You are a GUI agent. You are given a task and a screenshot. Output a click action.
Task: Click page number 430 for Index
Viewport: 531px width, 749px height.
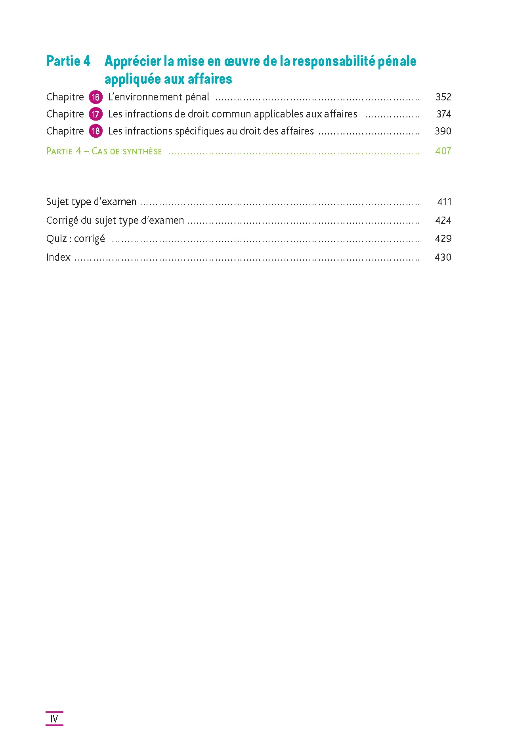443,257
